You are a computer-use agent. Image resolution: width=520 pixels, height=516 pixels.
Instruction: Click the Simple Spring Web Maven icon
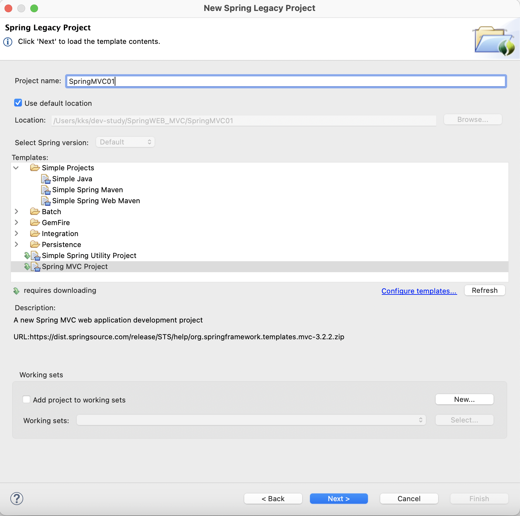46,201
